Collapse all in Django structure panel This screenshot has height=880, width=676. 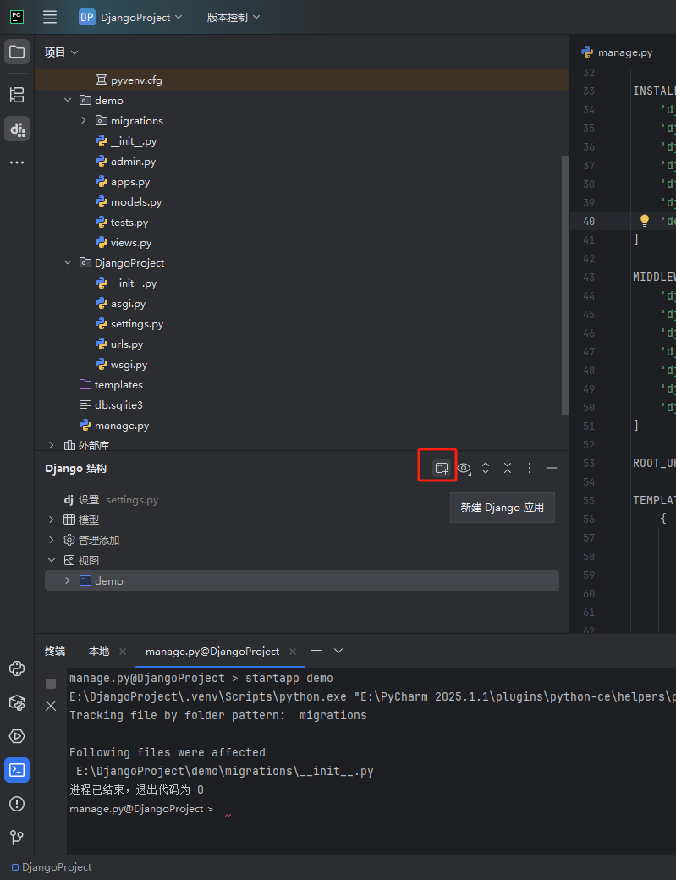508,467
